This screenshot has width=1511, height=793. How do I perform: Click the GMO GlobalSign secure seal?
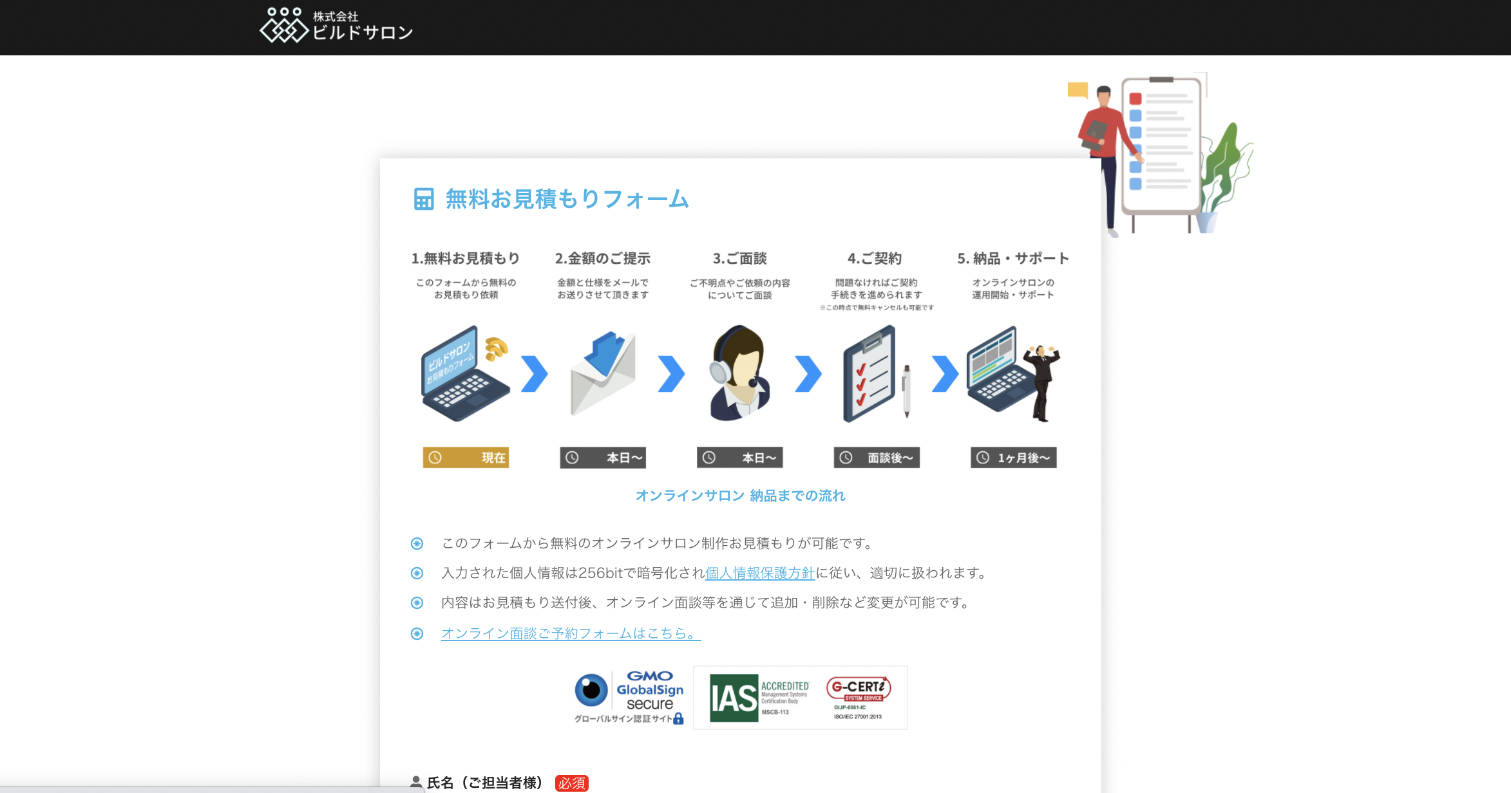pyautogui.click(x=629, y=695)
